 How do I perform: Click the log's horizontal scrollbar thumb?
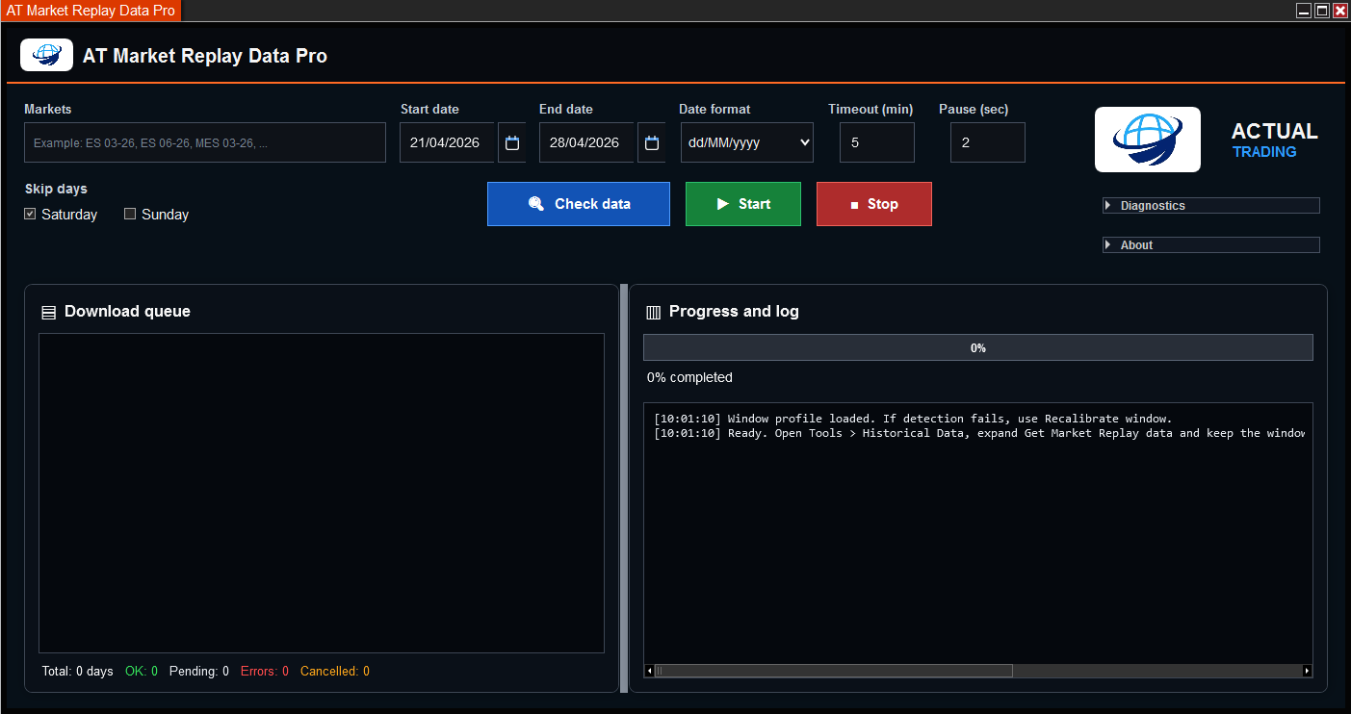coord(834,671)
